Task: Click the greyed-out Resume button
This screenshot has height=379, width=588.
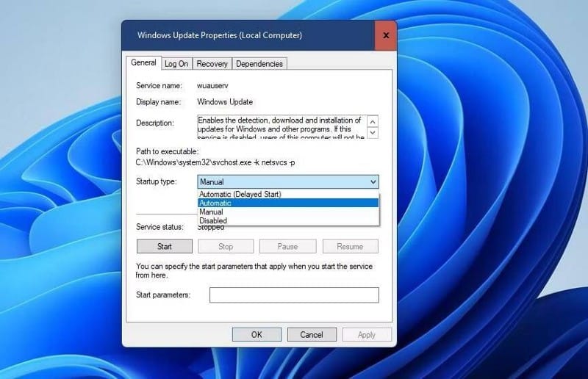Action: pos(350,246)
